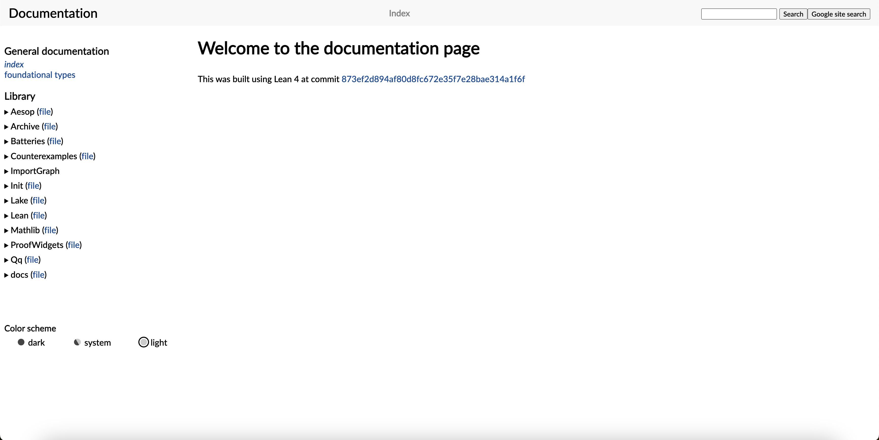
Task: Select the dark color scheme radio button
Action: 21,342
